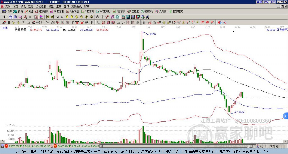
Task: Step backward with the black left arrow icon
Action: pos(57,17)
